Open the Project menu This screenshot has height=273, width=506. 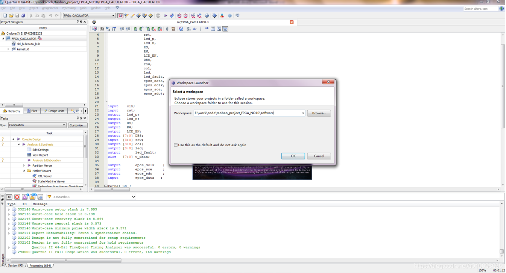pos(33,8)
